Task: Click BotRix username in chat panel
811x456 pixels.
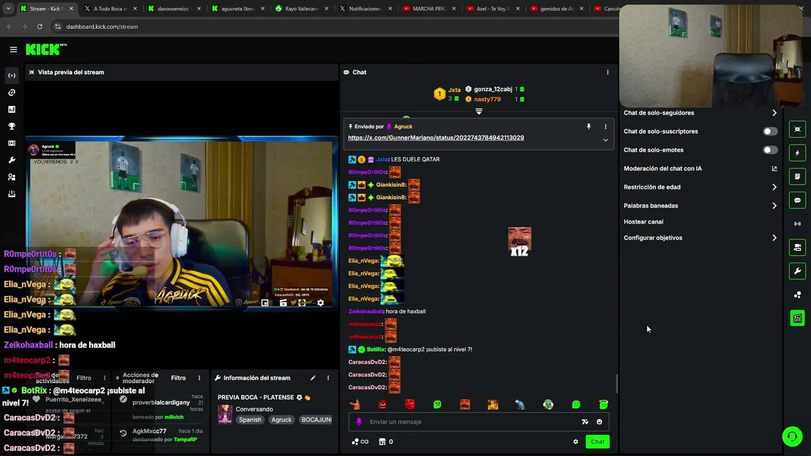Action: click(376, 350)
